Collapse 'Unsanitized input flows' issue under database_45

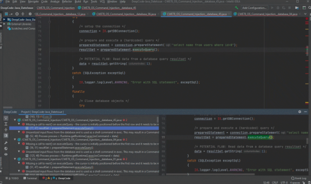tap(19, 132)
